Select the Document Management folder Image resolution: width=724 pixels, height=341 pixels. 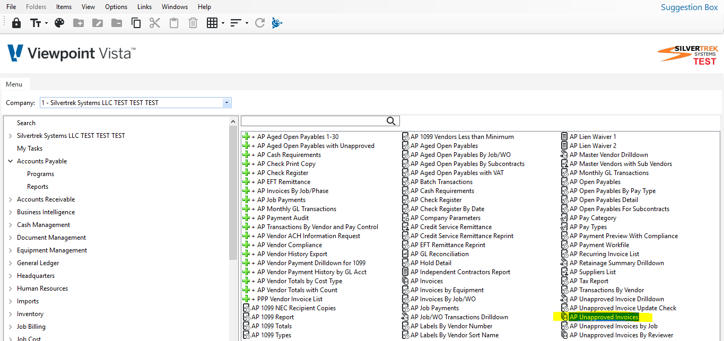51,238
